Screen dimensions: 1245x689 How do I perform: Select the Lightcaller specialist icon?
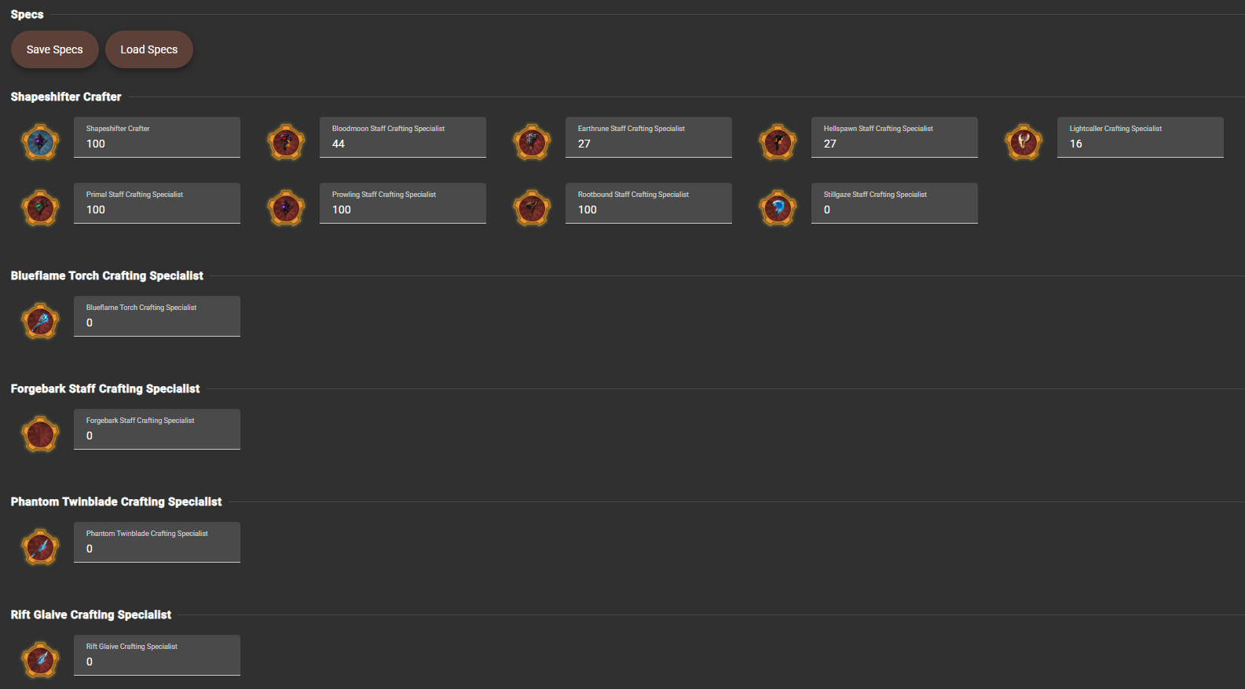click(1023, 142)
